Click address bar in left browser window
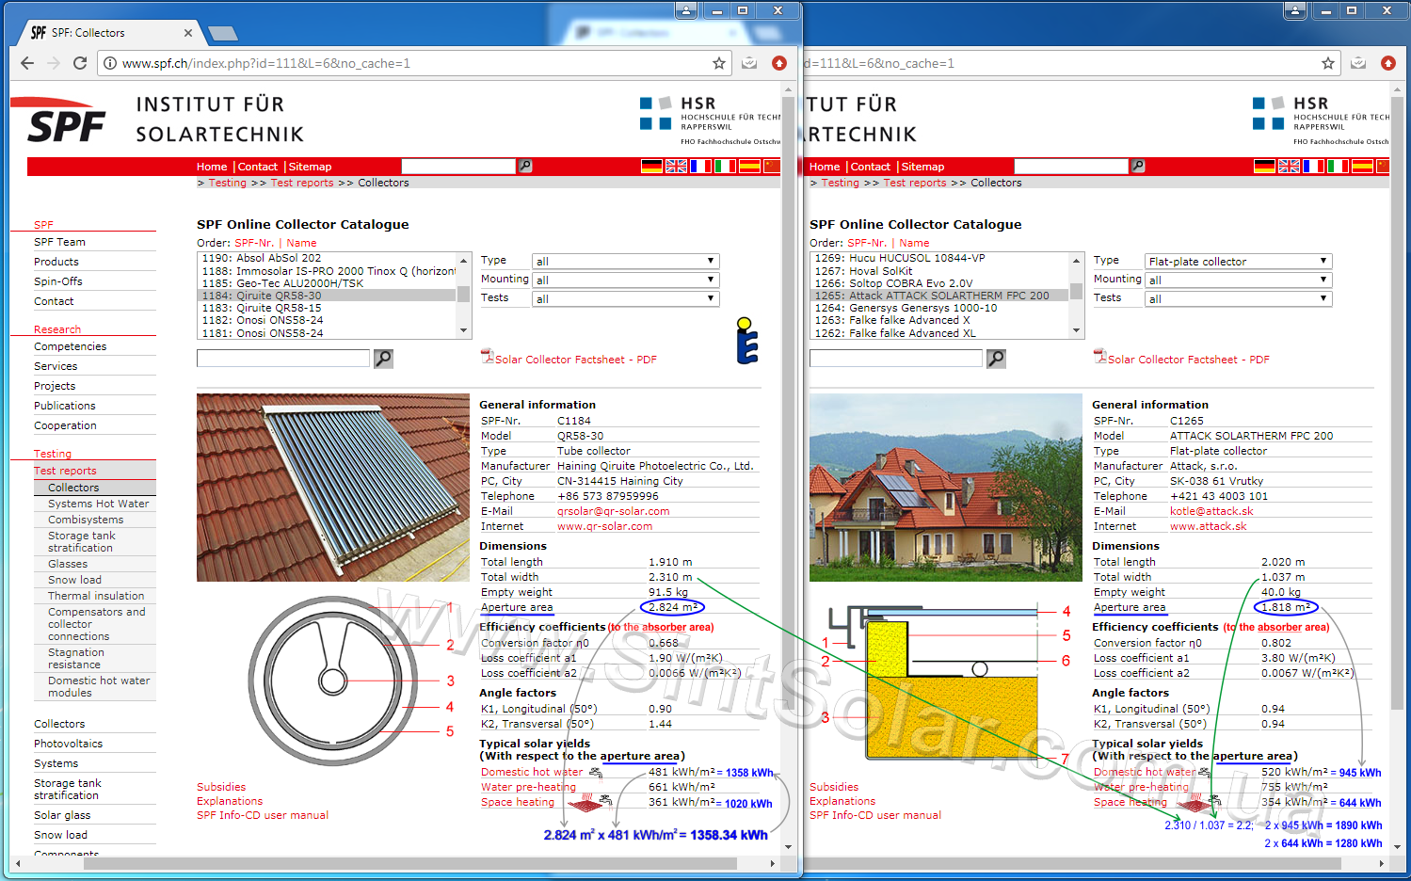1411x881 pixels. click(x=414, y=63)
